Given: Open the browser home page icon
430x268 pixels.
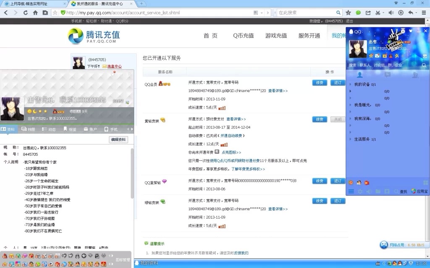Looking at the screenshot, I should pyautogui.click(x=35, y=13).
